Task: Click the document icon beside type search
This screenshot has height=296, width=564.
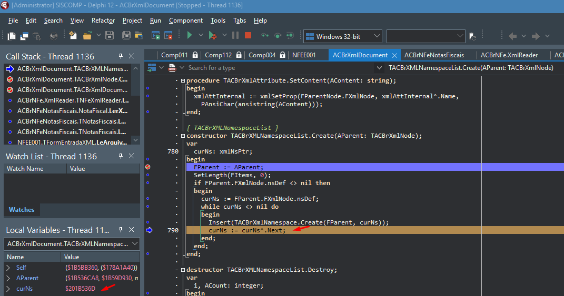Action: point(172,67)
